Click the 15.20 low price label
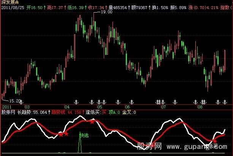The width and height of the screenshot is (233, 156). 14,100
